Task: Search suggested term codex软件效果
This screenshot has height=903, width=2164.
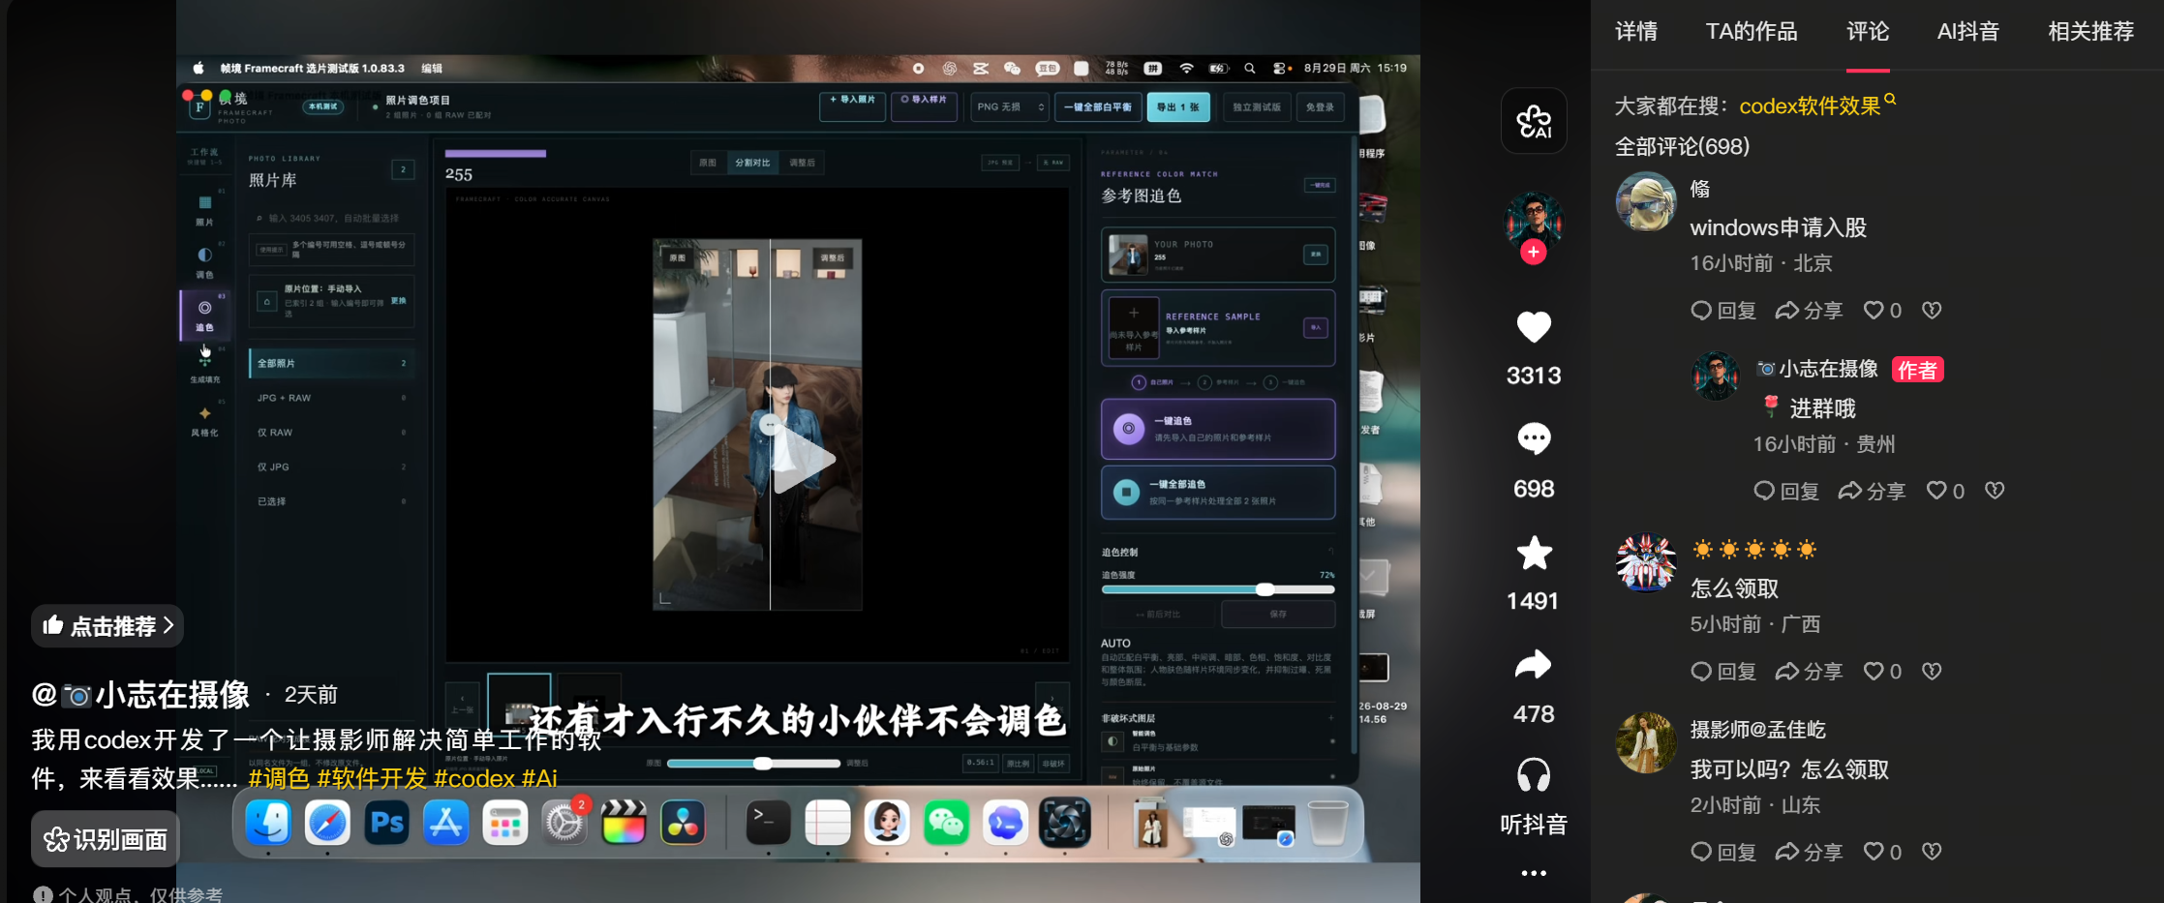Action: [1810, 105]
